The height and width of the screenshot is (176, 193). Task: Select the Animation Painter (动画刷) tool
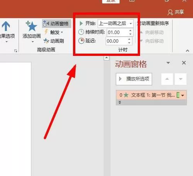click(54, 41)
